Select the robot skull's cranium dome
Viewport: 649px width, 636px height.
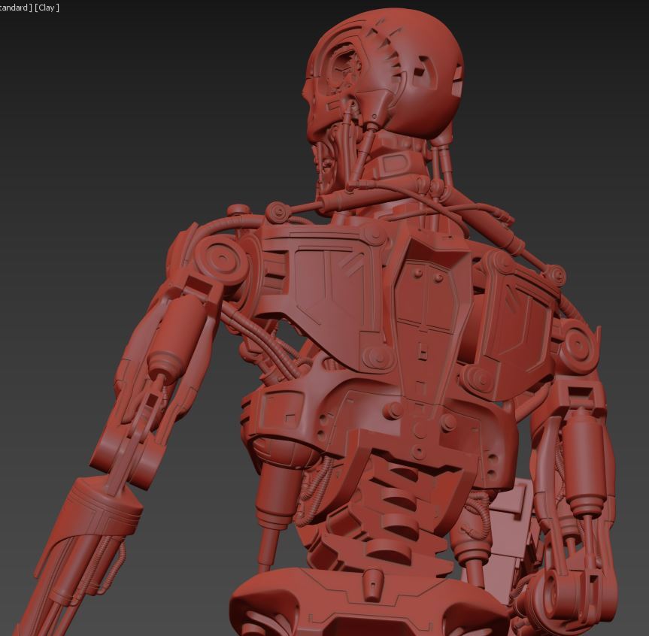click(x=421, y=68)
